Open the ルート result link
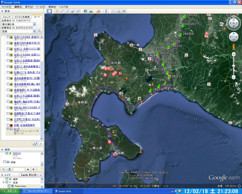 [x=17, y=129]
